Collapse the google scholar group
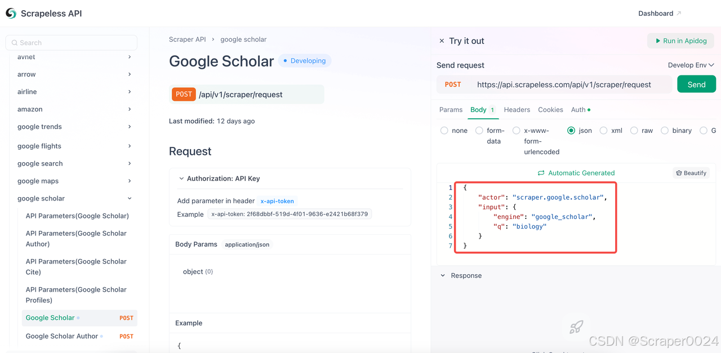 click(x=130, y=198)
